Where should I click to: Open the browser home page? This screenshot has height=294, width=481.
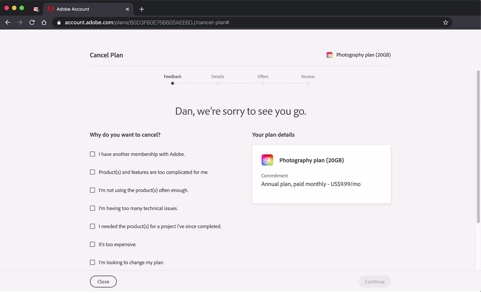click(44, 22)
